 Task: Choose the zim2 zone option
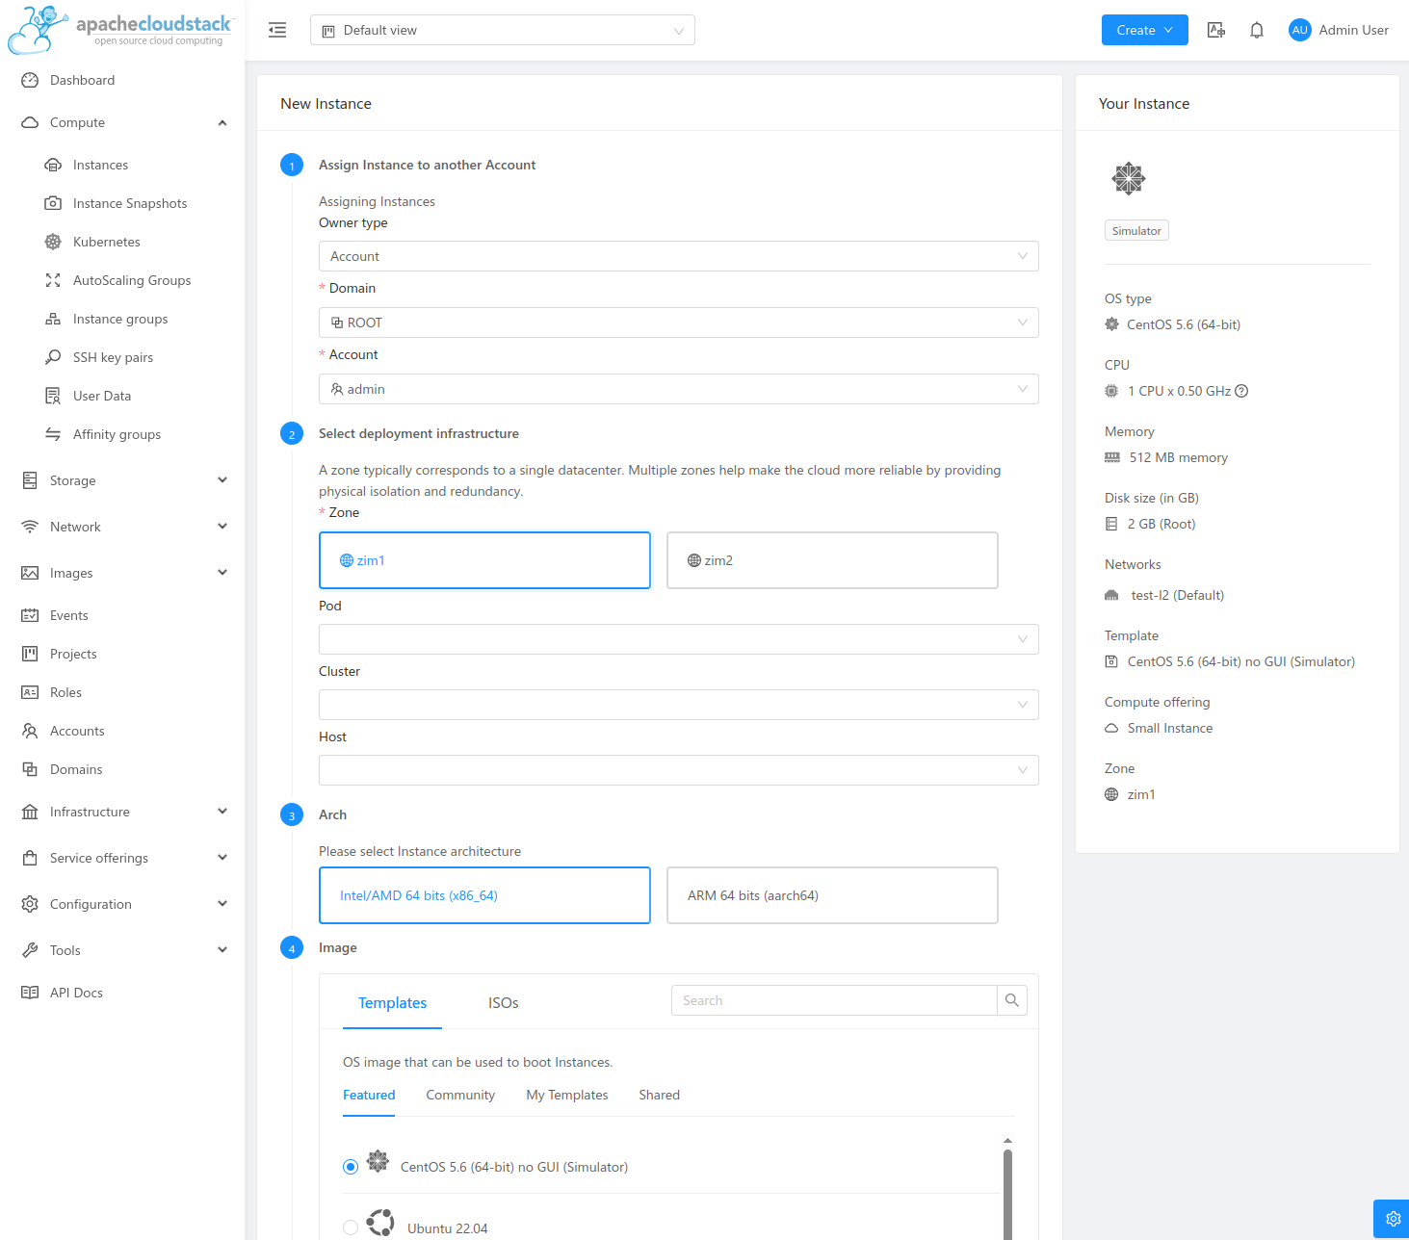831,560
